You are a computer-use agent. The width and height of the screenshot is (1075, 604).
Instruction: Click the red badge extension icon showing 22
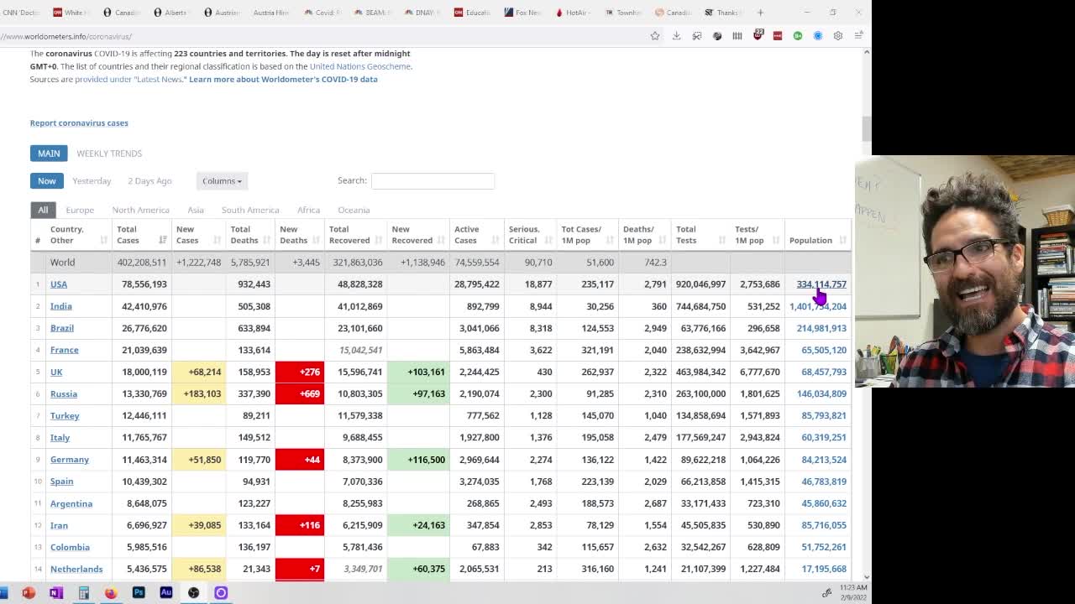[758, 35]
